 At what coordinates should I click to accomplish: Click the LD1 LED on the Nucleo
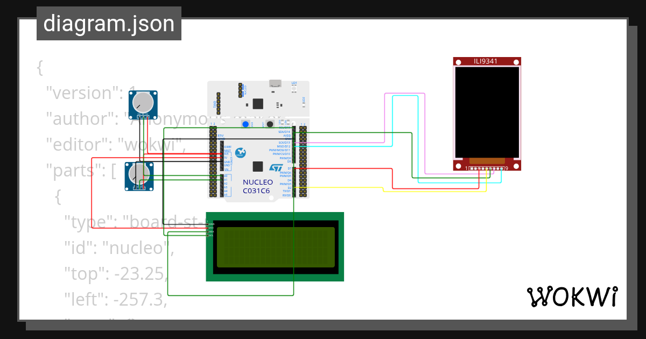[294, 89]
